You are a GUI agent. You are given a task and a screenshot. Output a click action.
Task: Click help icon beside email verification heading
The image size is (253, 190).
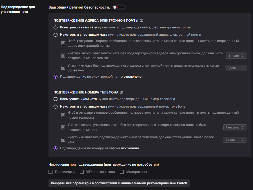pos(141,21)
